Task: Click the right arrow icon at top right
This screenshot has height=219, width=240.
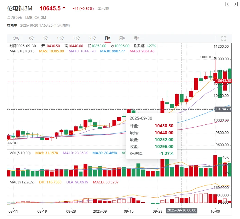Action: coord(235,4)
